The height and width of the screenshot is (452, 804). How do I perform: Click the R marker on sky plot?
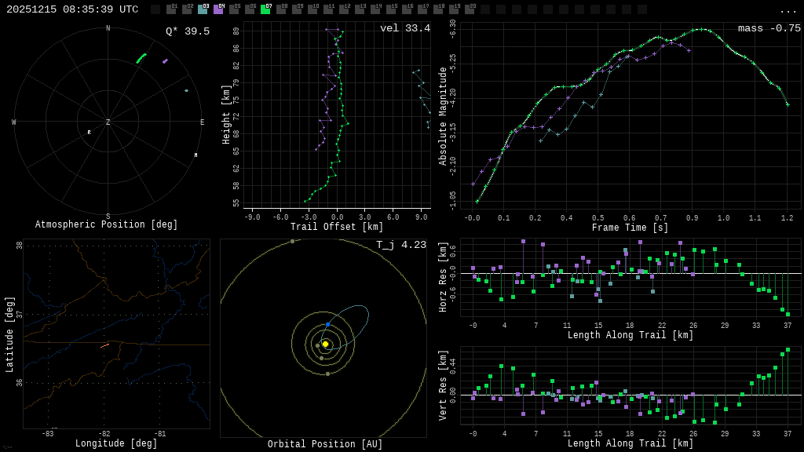click(89, 133)
